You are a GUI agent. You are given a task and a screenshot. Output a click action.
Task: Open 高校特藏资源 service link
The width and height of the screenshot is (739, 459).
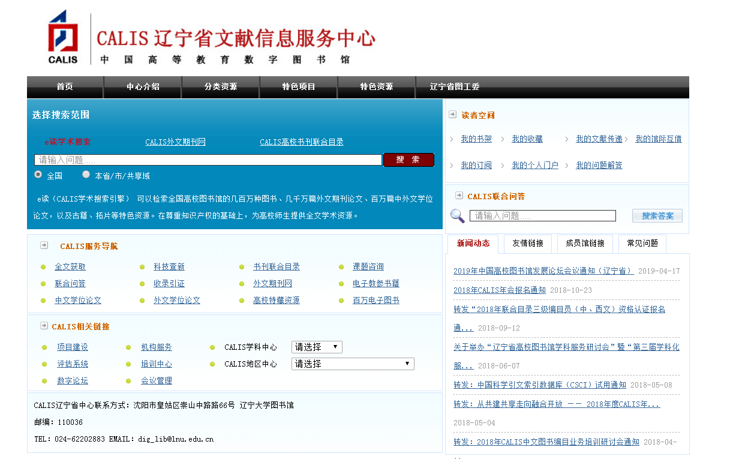[277, 301]
